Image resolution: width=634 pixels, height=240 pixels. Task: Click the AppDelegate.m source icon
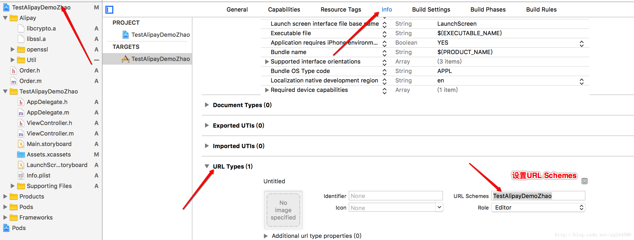(x=21, y=112)
